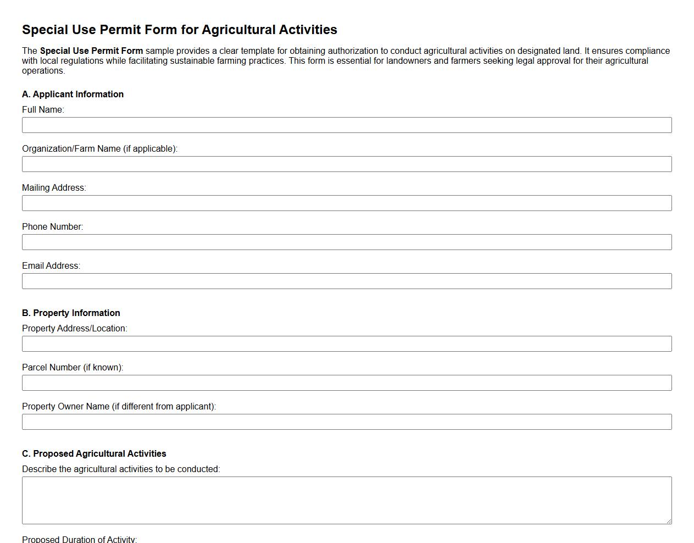Click the textarea resize handle
This screenshot has height=543, width=694.
tap(669, 520)
